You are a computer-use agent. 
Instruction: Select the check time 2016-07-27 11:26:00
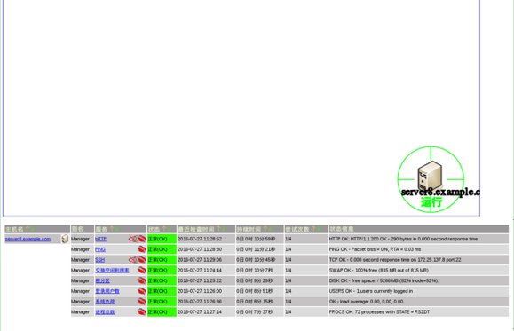coord(200,291)
